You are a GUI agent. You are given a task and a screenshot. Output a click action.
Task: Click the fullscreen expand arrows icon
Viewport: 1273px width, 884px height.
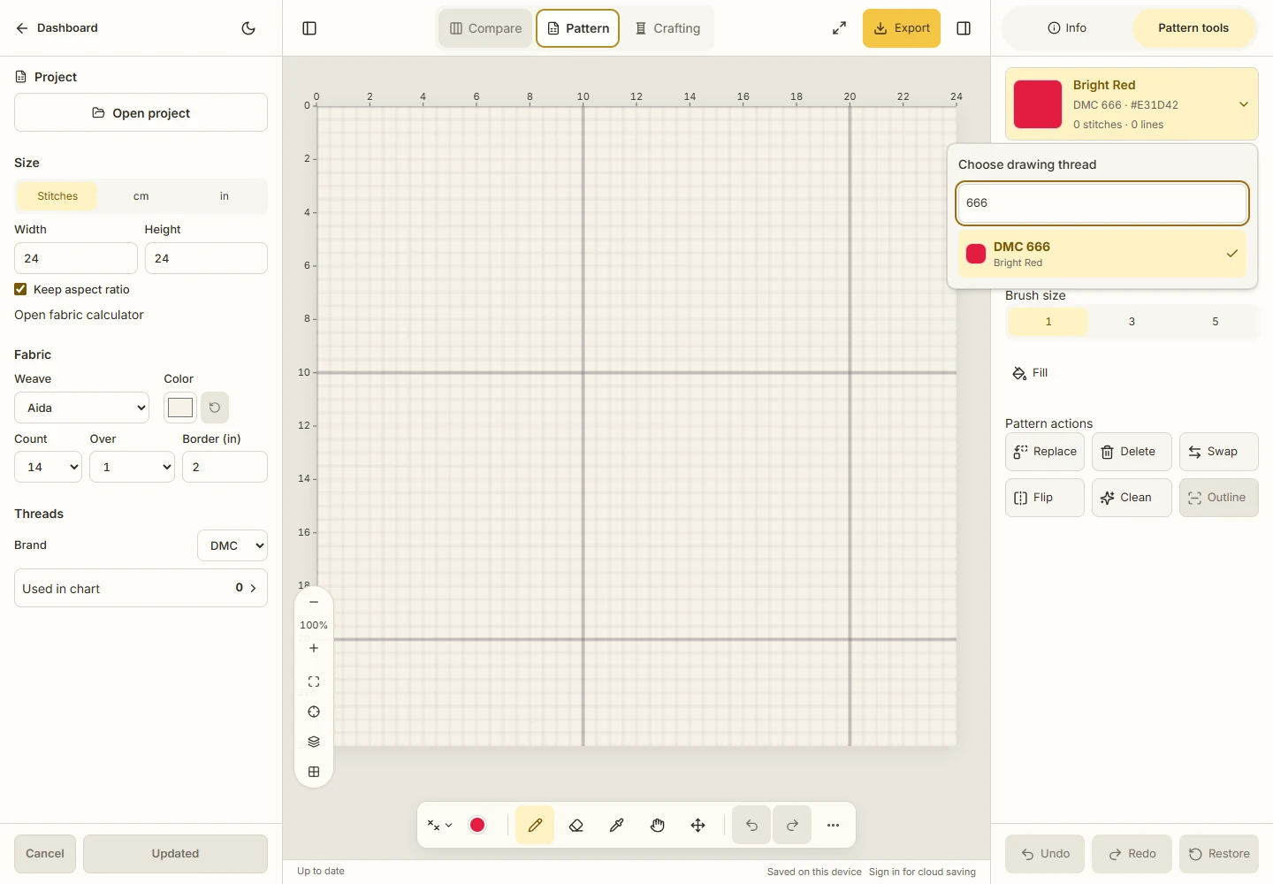pyautogui.click(x=839, y=28)
